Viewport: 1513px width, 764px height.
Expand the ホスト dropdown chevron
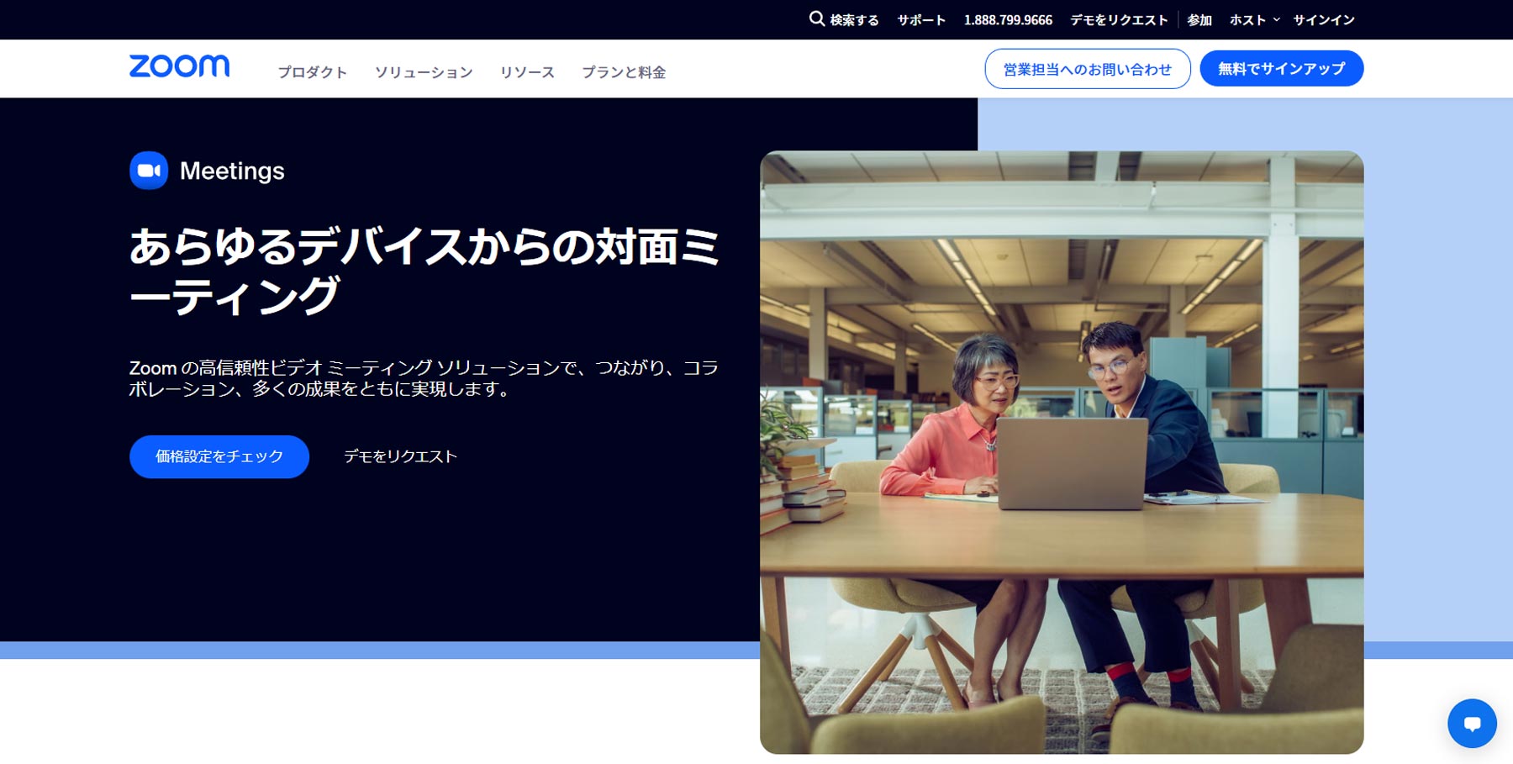tap(1276, 19)
